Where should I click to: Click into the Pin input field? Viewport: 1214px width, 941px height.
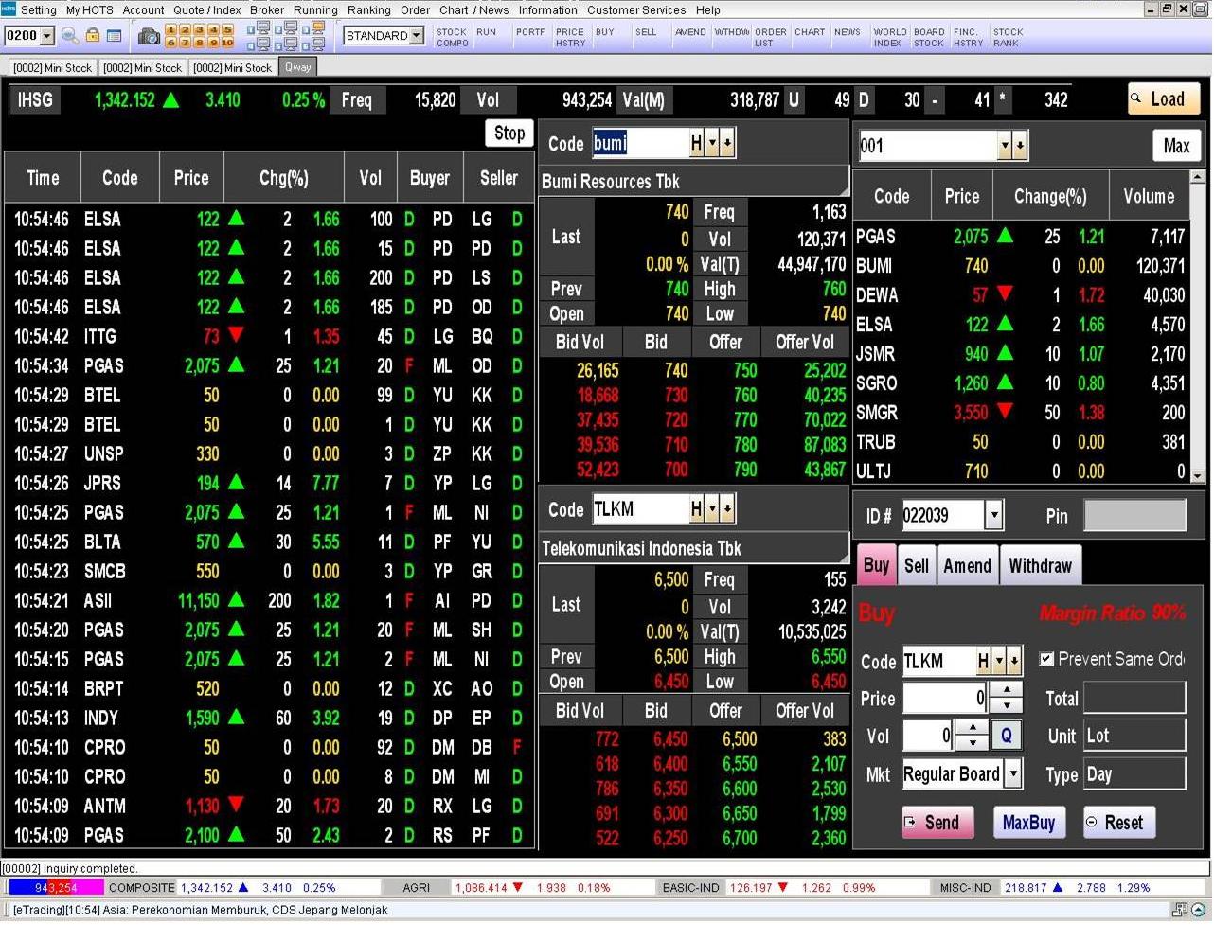[x=1134, y=515]
